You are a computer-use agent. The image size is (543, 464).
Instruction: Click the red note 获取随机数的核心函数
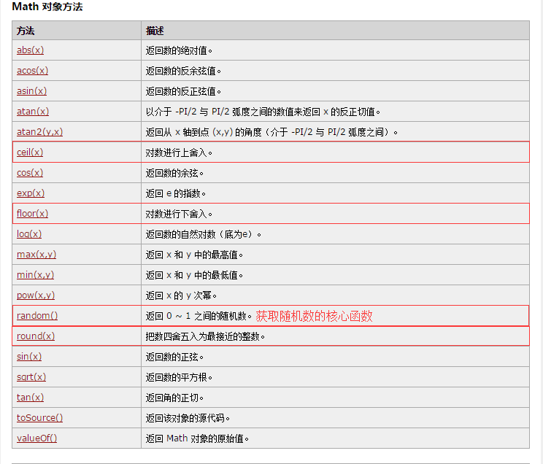pos(314,316)
